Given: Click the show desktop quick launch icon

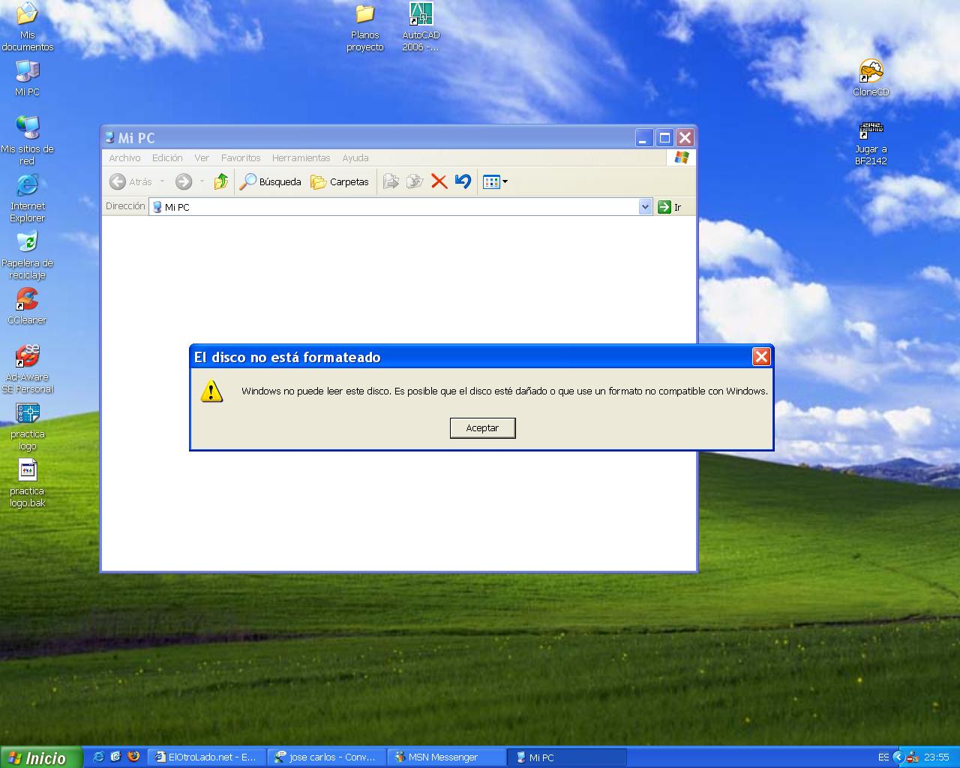Looking at the screenshot, I should coord(115,757).
